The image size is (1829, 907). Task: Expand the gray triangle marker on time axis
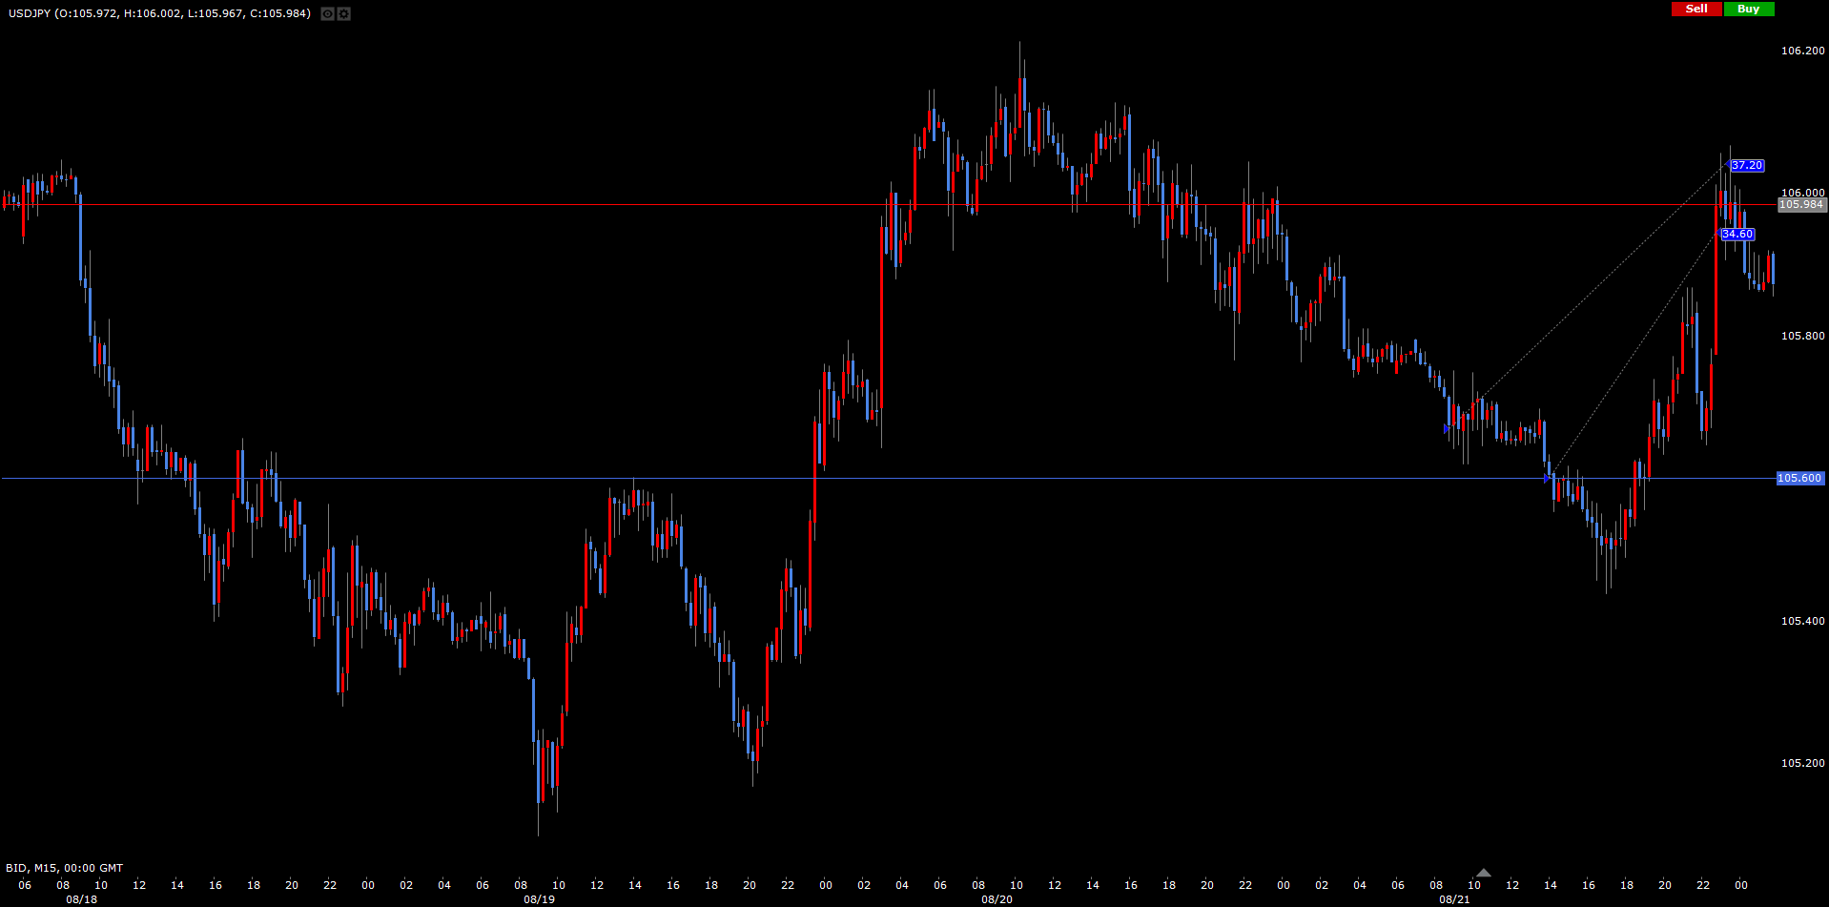[x=1483, y=872]
